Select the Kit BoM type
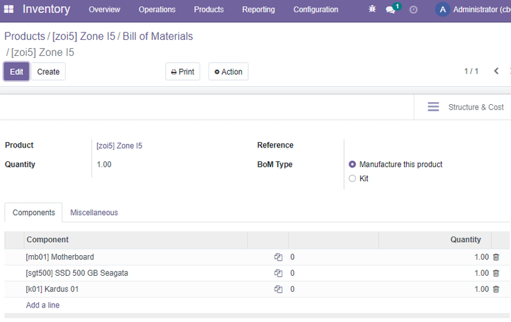The width and height of the screenshot is (511, 322). coord(352,179)
